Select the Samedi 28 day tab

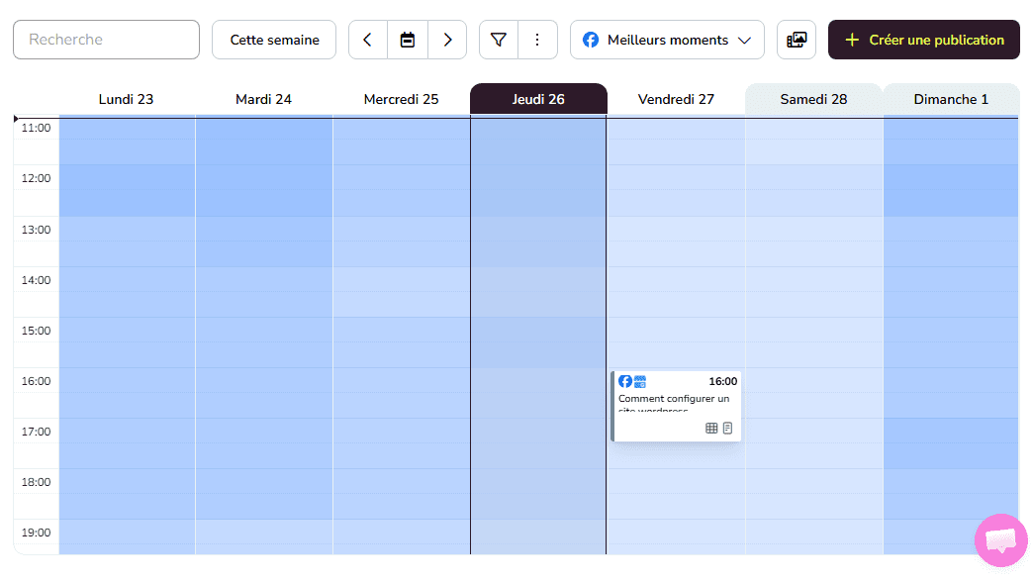[x=813, y=99]
